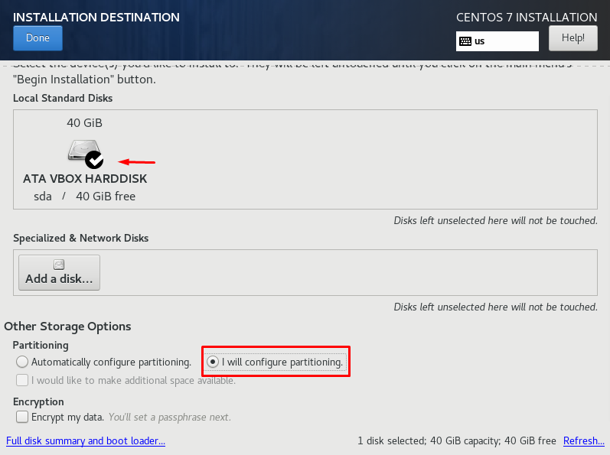Open the Help! button
The height and width of the screenshot is (455, 610).
point(573,38)
